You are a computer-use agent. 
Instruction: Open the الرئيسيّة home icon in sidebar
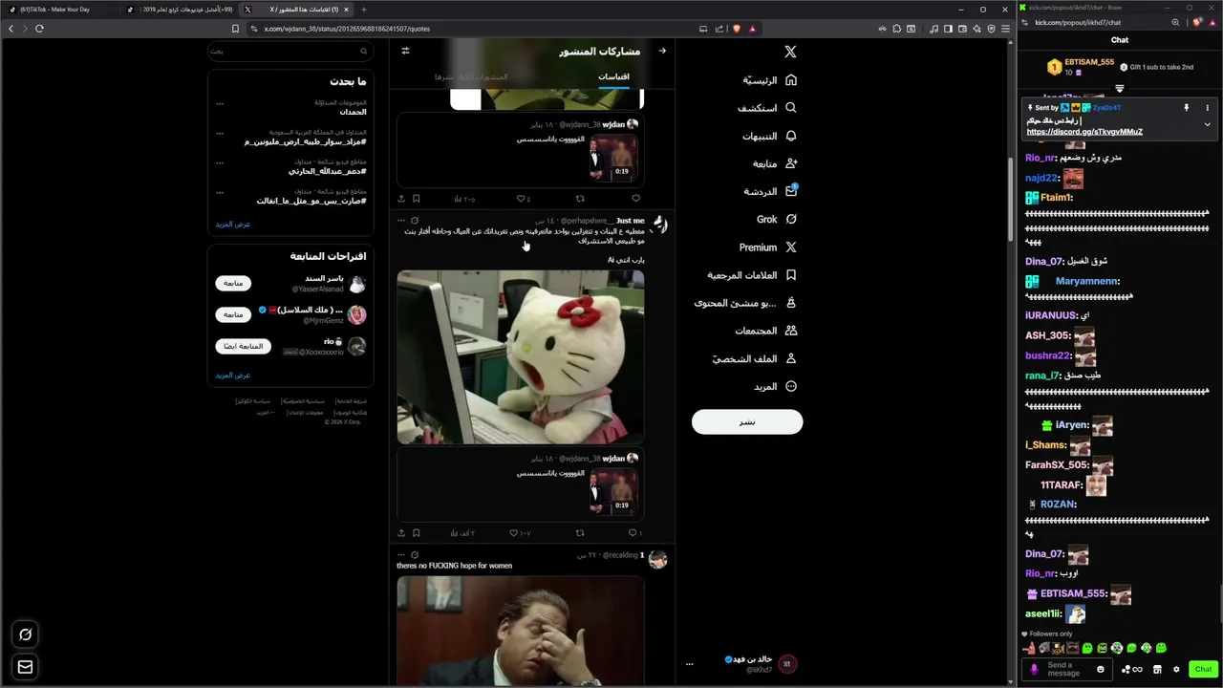pos(790,80)
